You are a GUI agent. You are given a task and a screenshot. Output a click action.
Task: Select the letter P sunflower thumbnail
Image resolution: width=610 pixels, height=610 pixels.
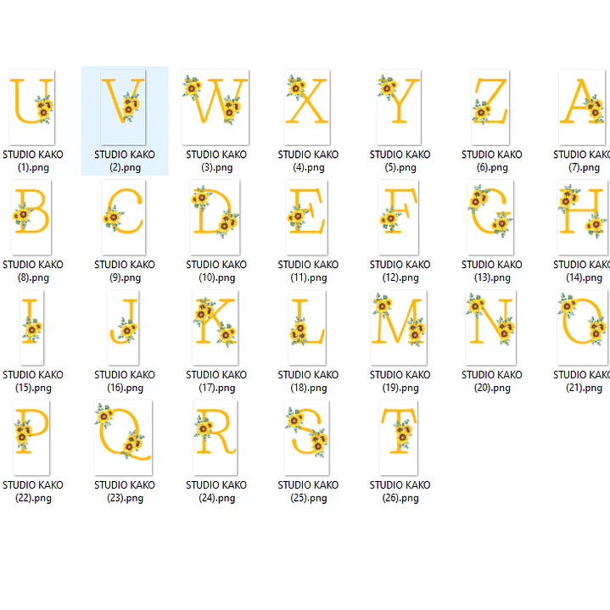click(31, 437)
